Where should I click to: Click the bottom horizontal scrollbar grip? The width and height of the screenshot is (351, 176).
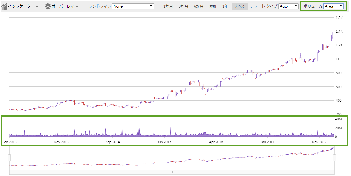coord(171,172)
